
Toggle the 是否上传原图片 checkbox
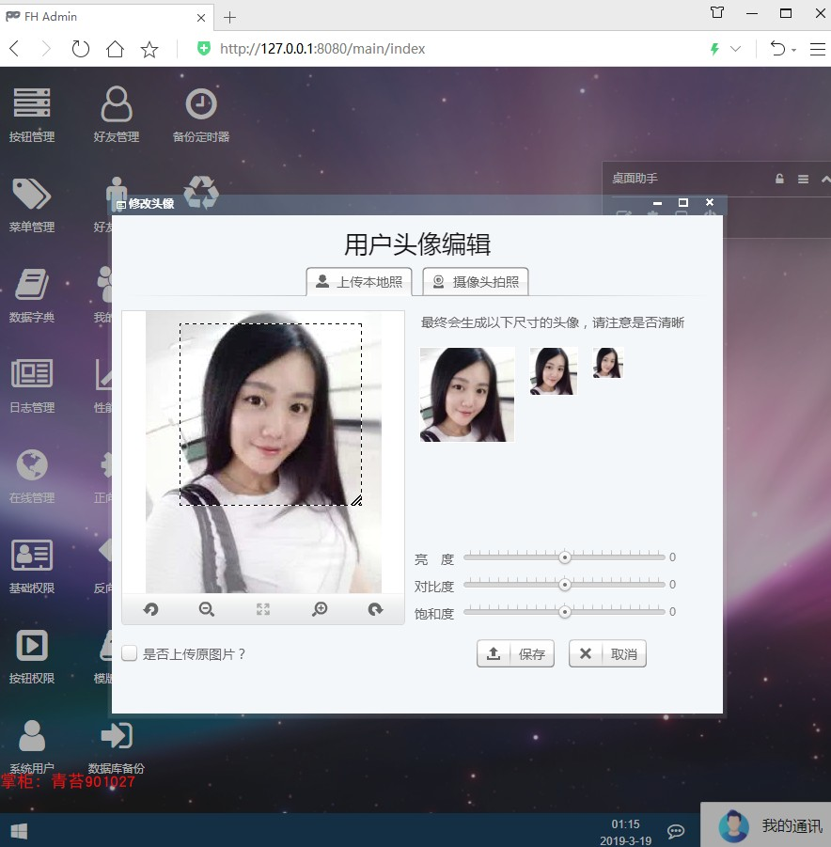[129, 653]
